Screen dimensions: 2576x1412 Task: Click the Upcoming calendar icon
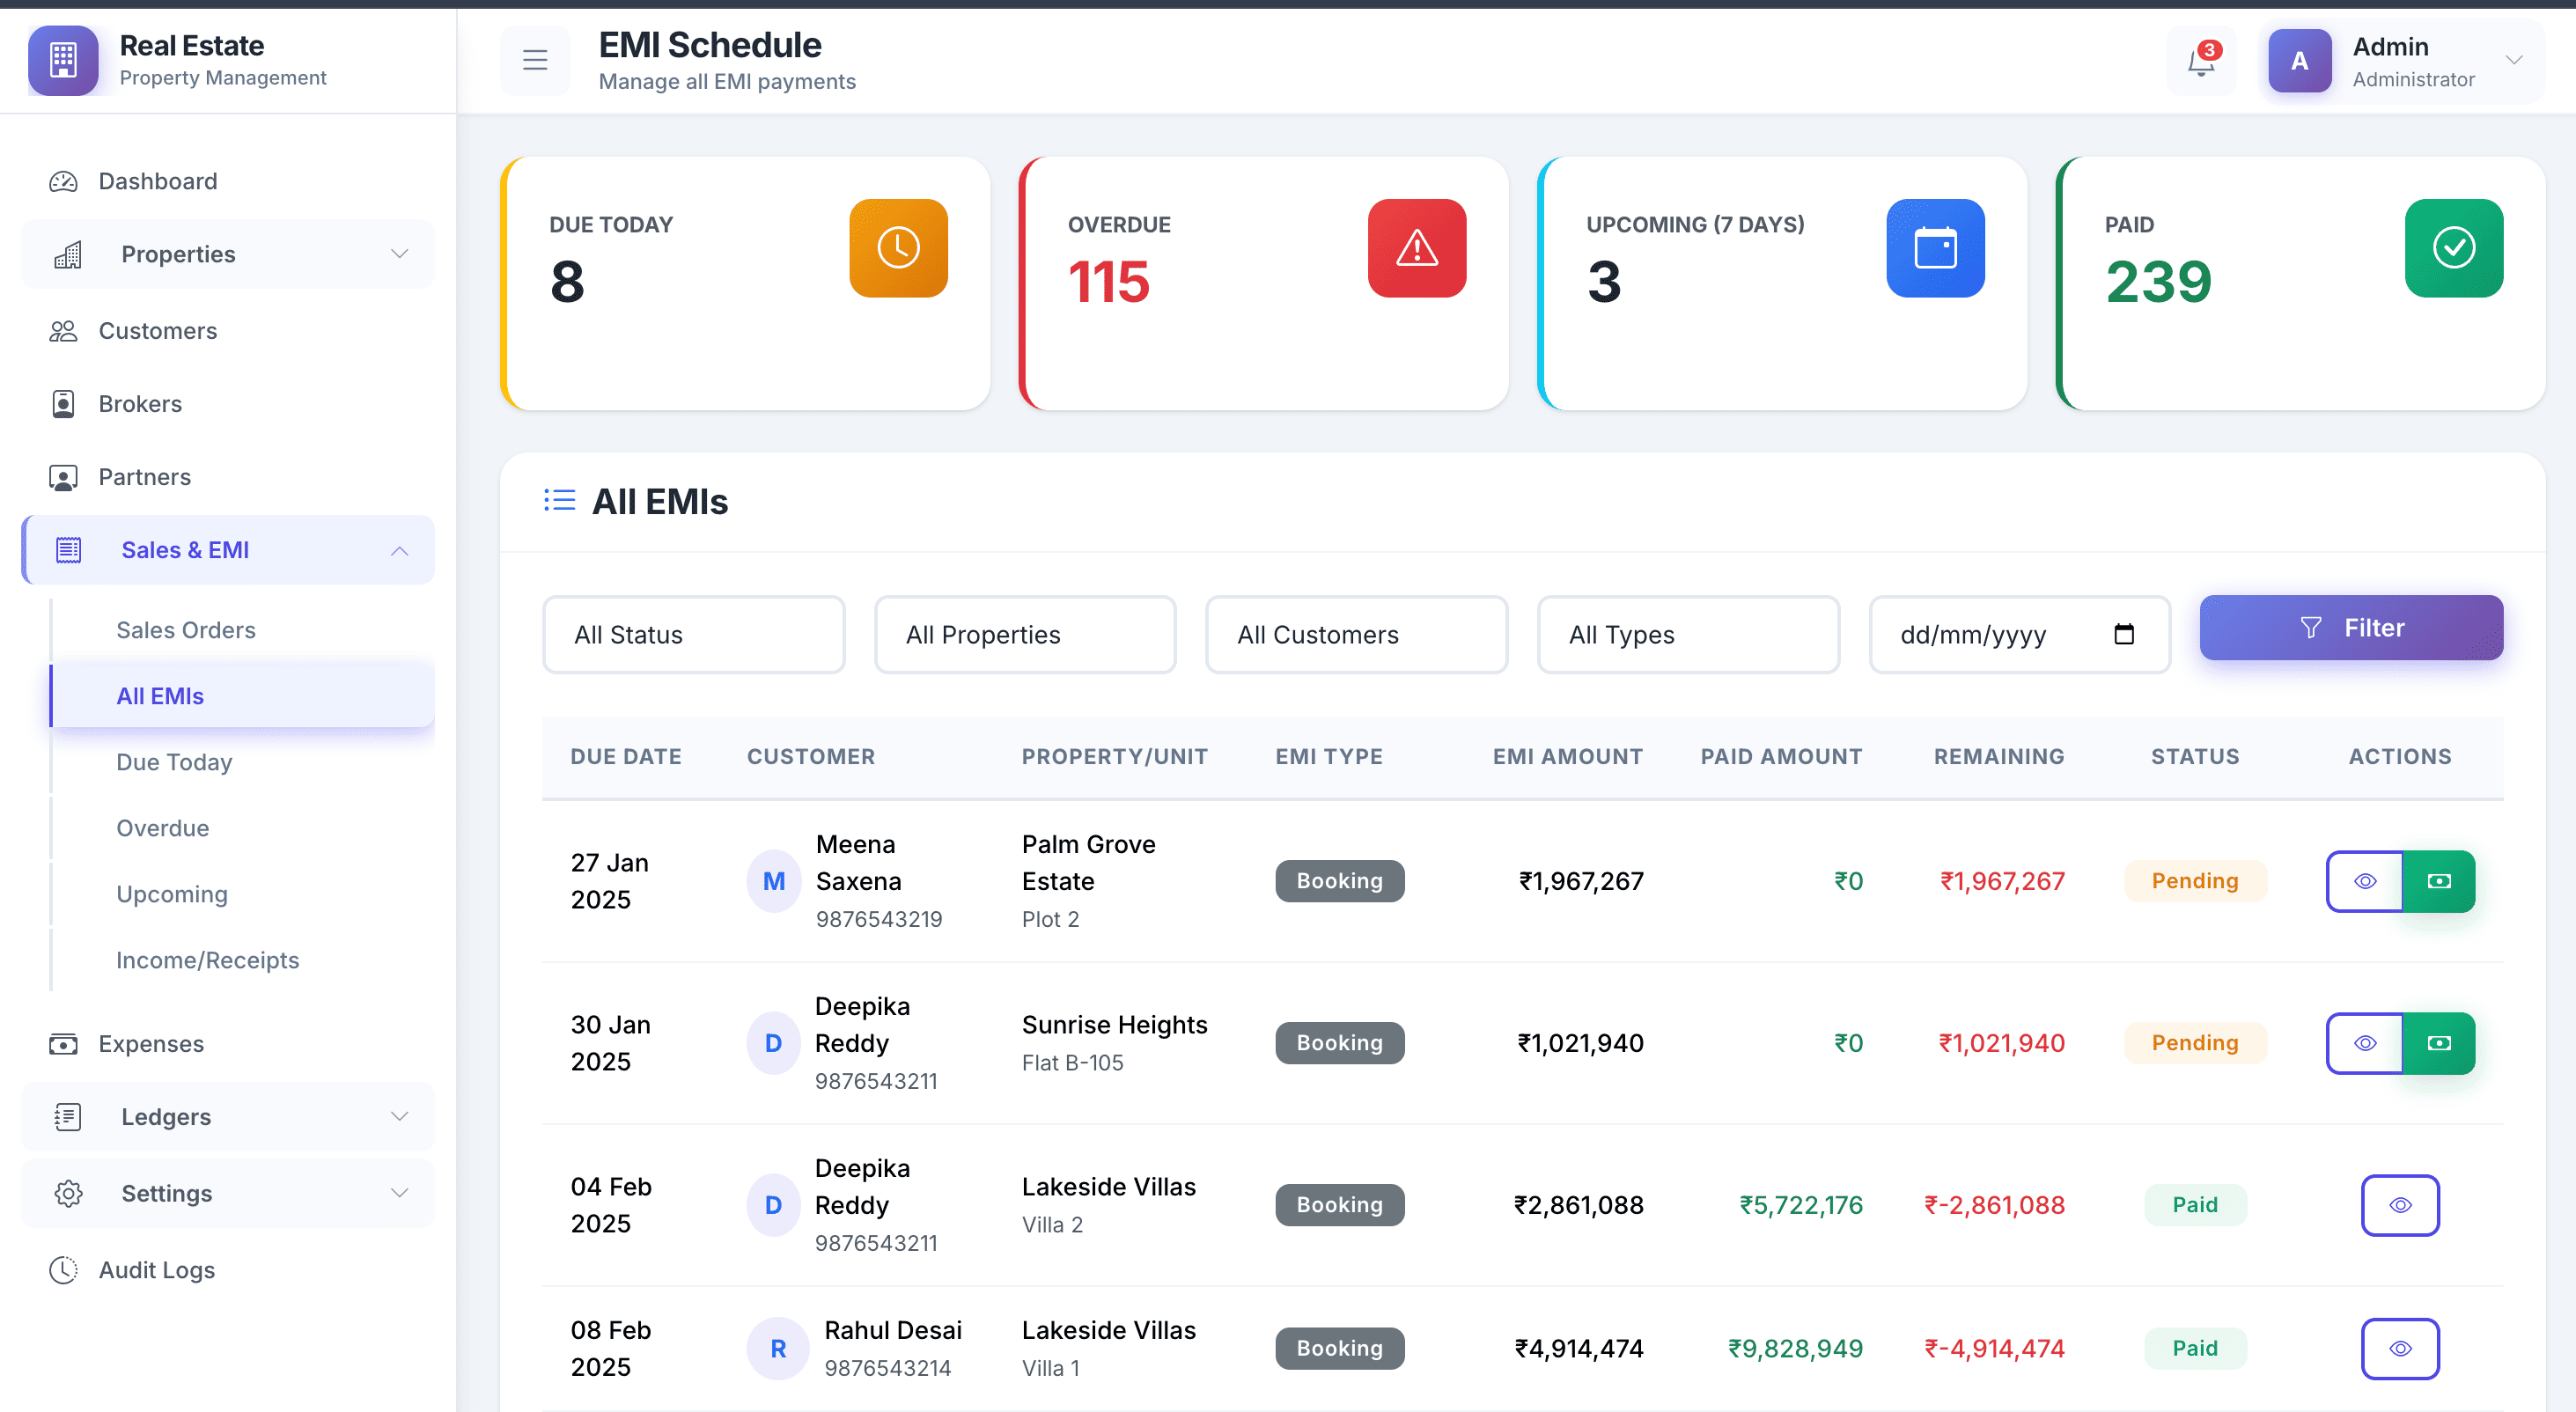pos(1934,248)
